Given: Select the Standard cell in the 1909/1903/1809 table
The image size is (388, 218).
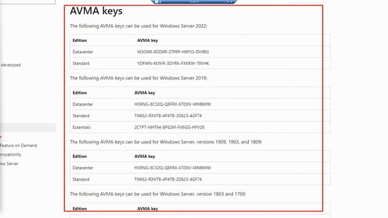Looking at the screenshot, I should click(x=81, y=179).
